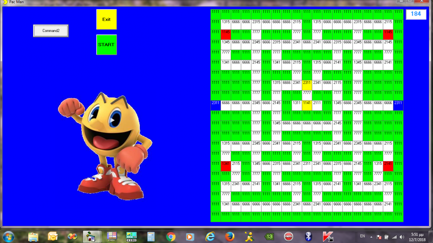Open the clock showing 12/7/2018

(417, 237)
